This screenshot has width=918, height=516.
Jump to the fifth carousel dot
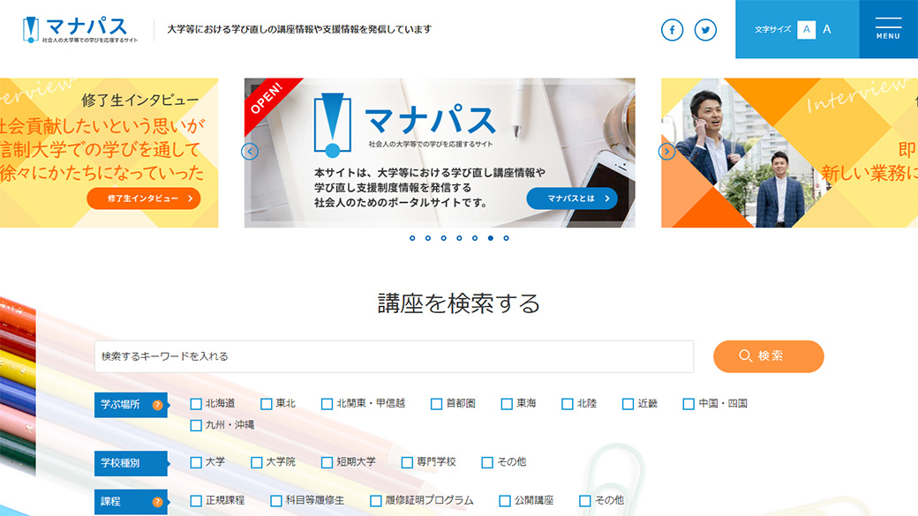[x=475, y=238]
